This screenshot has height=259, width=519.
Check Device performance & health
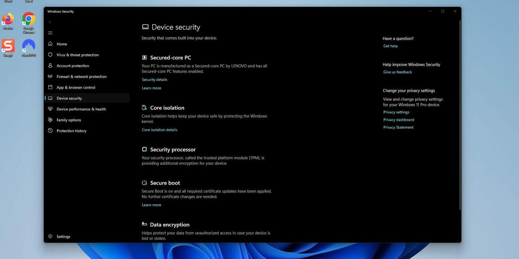point(81,109)
